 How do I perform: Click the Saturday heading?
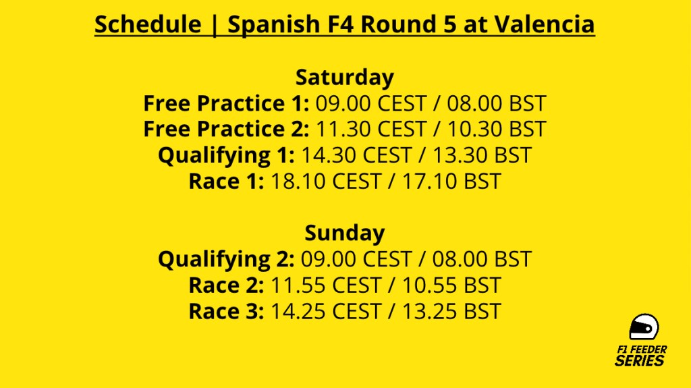pos(345,77)
